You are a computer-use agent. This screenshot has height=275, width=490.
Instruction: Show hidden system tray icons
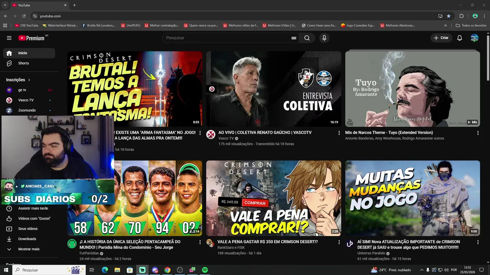pos(421,270)
